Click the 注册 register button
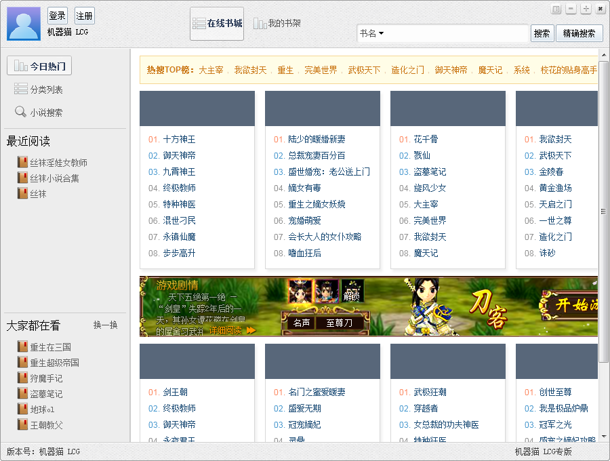The height and width of the screenshot is (461, 610). tap(84, 16)
